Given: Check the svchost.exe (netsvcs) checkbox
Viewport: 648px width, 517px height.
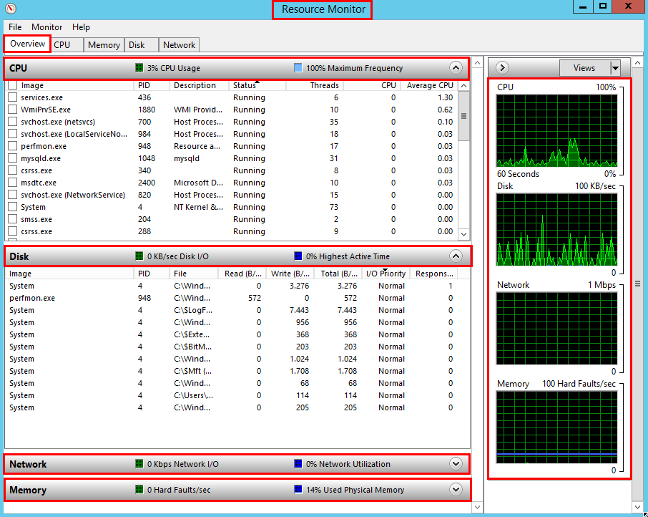Looking at the screenshot, I should [12, 122].
